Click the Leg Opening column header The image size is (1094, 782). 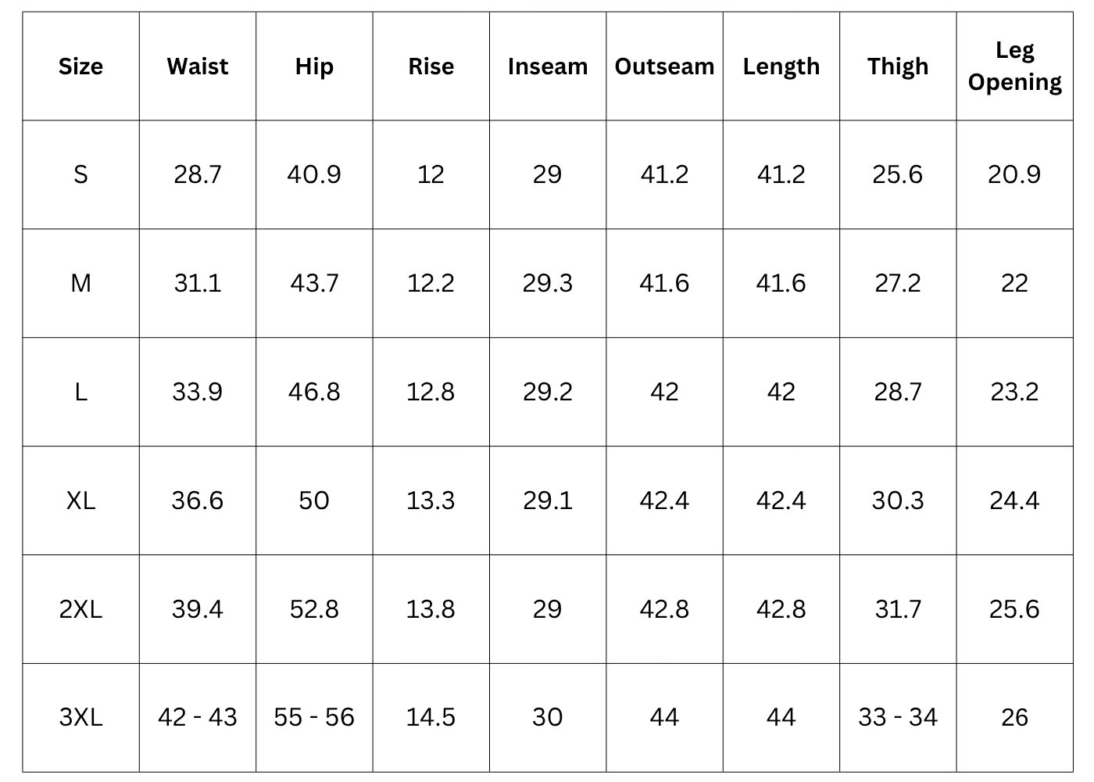[x=1014, y=66]
